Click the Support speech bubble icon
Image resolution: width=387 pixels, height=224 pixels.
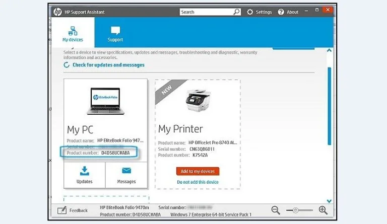pyautogui.click(x=115, y=31)
